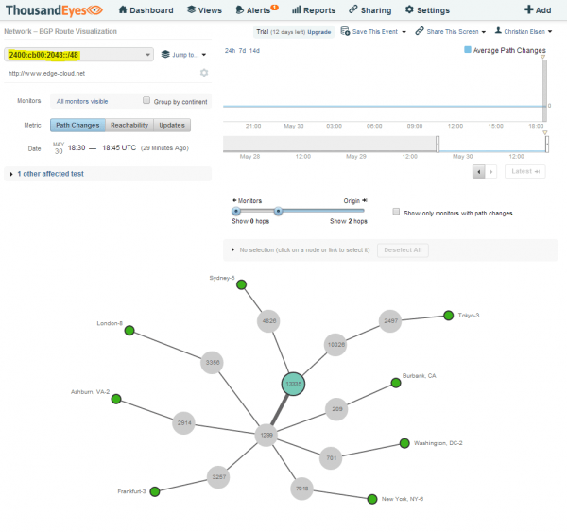The height and width of the screenshot is (532, 567).
Task: Click the orange alert count badge
Action: pos(275,8)
